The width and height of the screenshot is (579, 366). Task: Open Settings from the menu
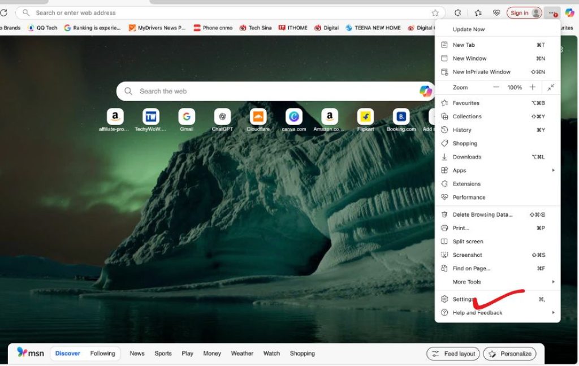pyautogui.click(x=498, y=299)
